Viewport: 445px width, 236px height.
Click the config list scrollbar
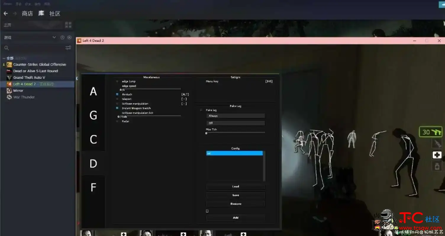264,166
